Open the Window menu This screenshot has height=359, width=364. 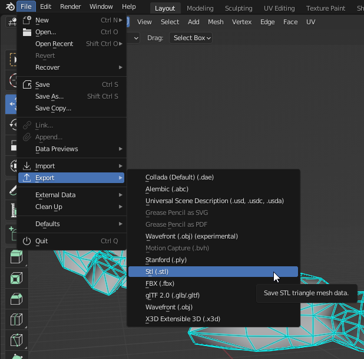click(101, 6)
